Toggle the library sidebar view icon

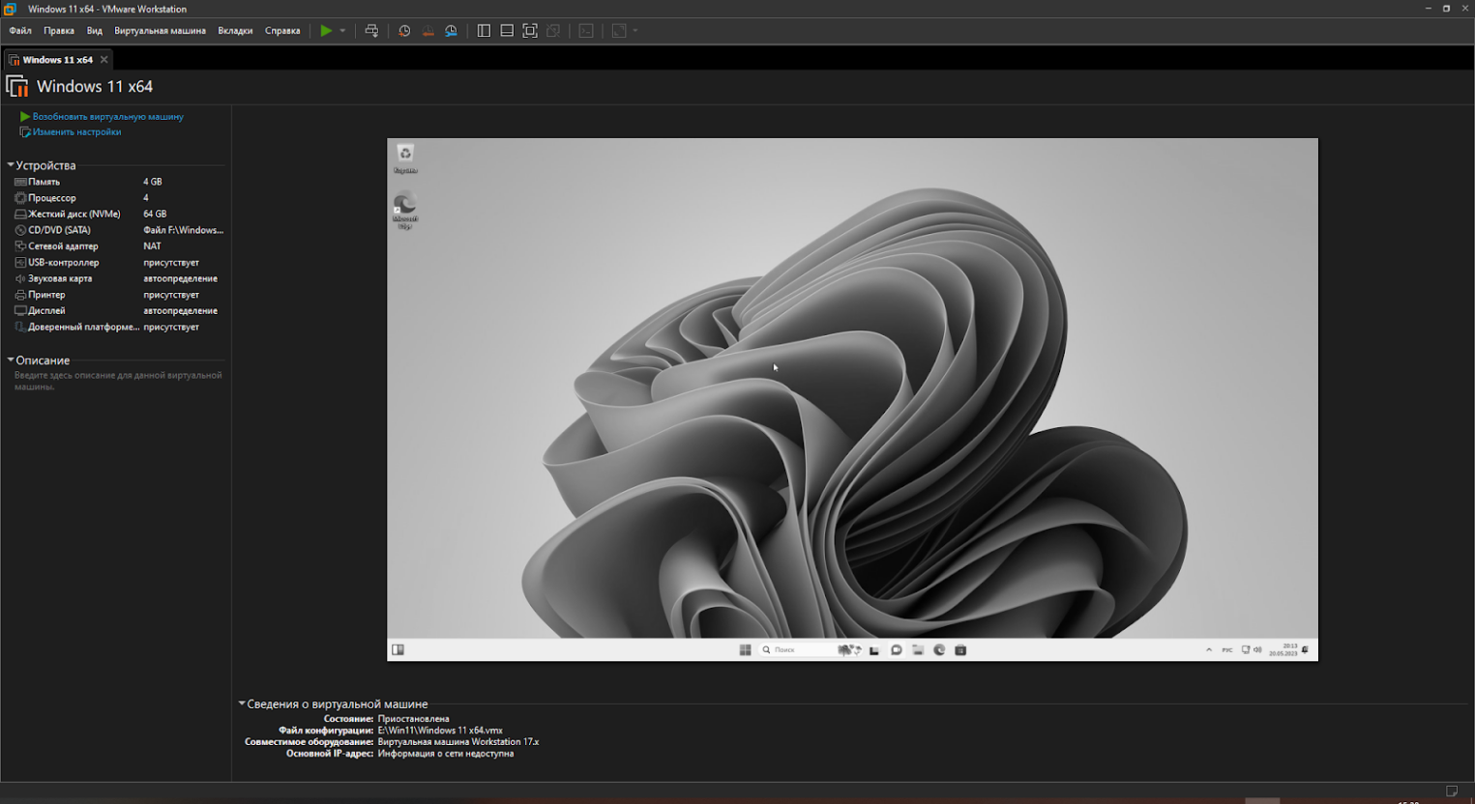(484, 31)
